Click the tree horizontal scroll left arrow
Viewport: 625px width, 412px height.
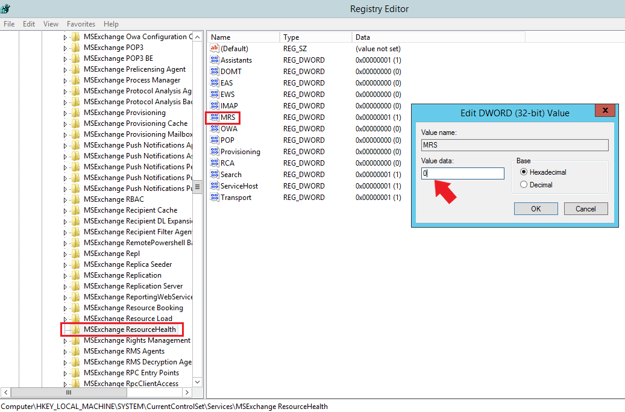click(5, 393)
